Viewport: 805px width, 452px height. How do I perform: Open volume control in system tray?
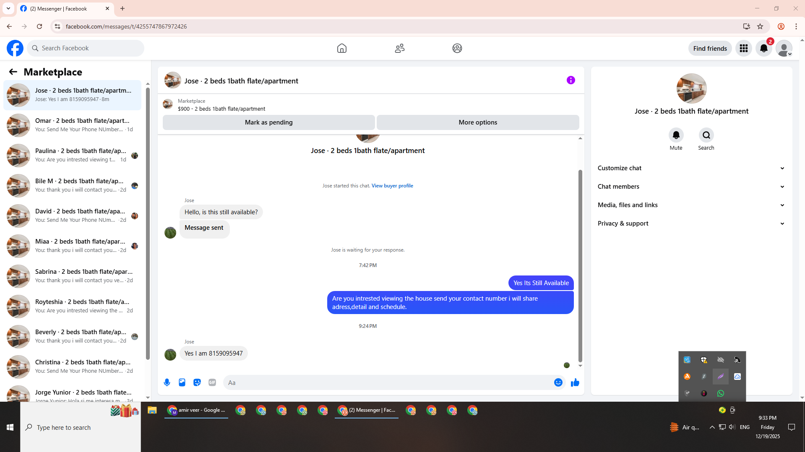(x=732, y=427)
